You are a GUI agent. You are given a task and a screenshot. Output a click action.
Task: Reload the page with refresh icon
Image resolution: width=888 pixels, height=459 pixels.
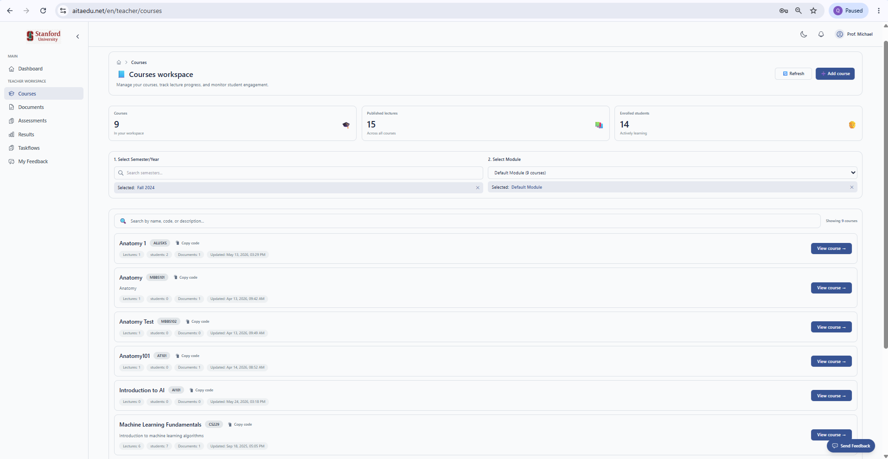[x=43, y=11]
